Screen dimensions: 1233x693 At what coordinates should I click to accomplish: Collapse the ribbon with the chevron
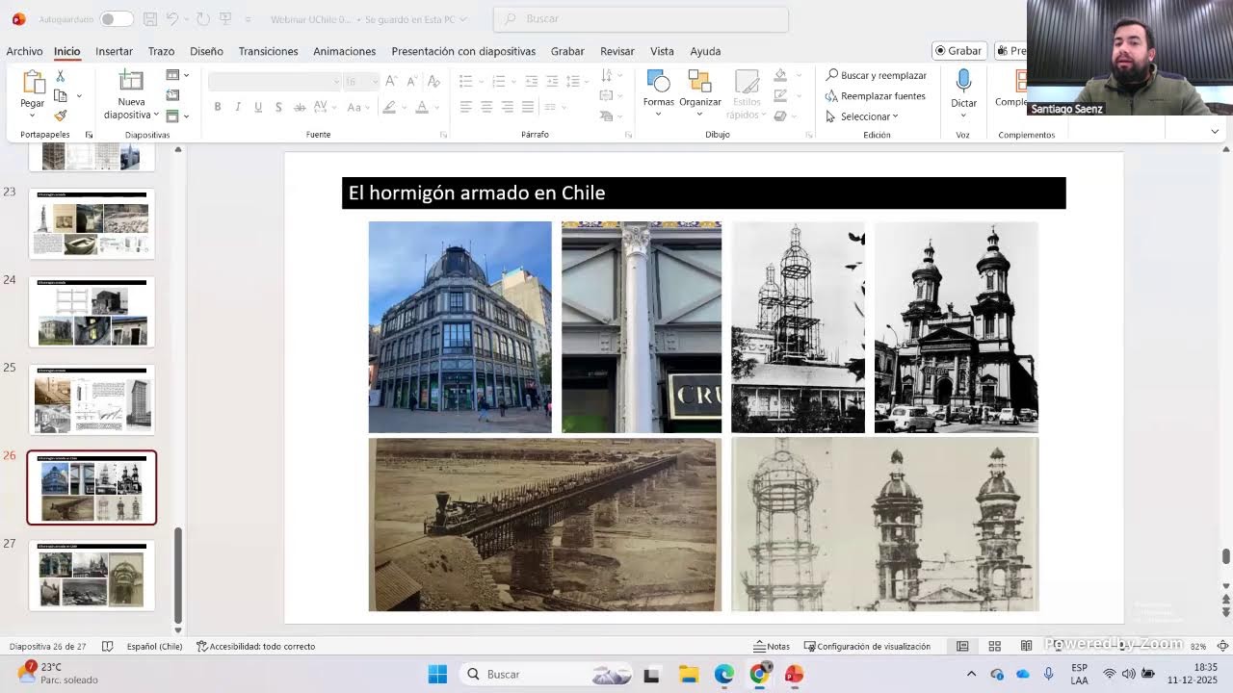click(1215, 131)
